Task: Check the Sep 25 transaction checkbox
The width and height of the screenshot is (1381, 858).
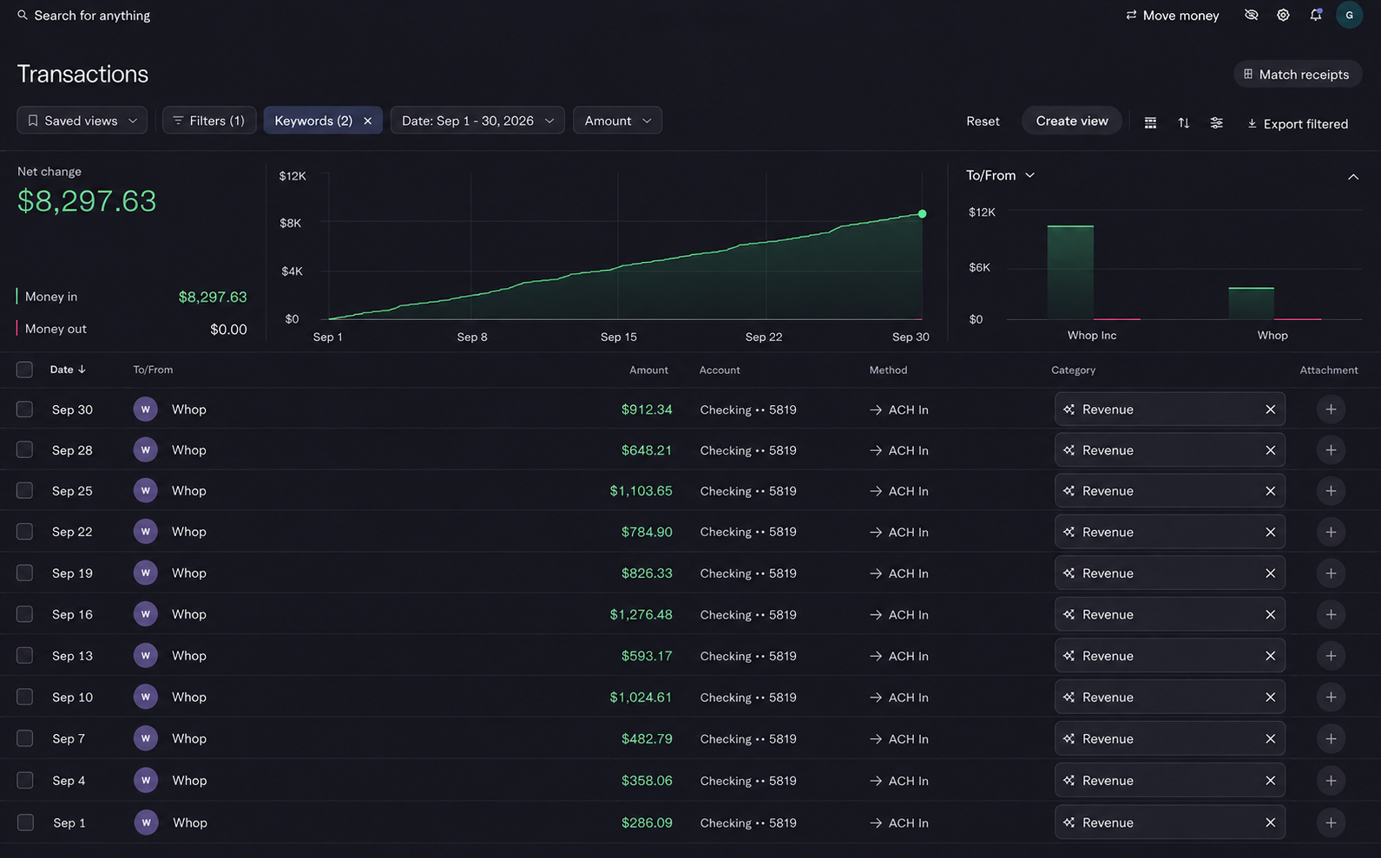Action: point(24,490)
